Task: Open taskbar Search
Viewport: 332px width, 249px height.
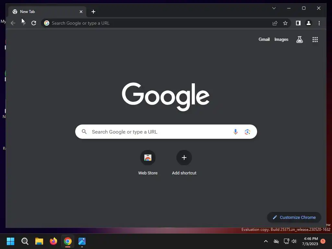Action: click(25, 241)
